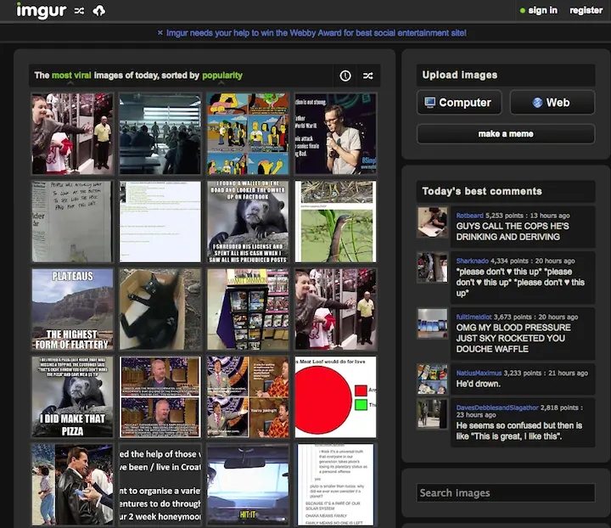Open the sign in link
The height and width of the screenshot is (528, 611).
point(542,10)
